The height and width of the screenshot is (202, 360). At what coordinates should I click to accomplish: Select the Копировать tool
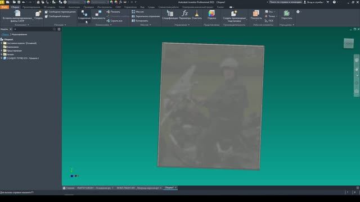click(140, 21)
